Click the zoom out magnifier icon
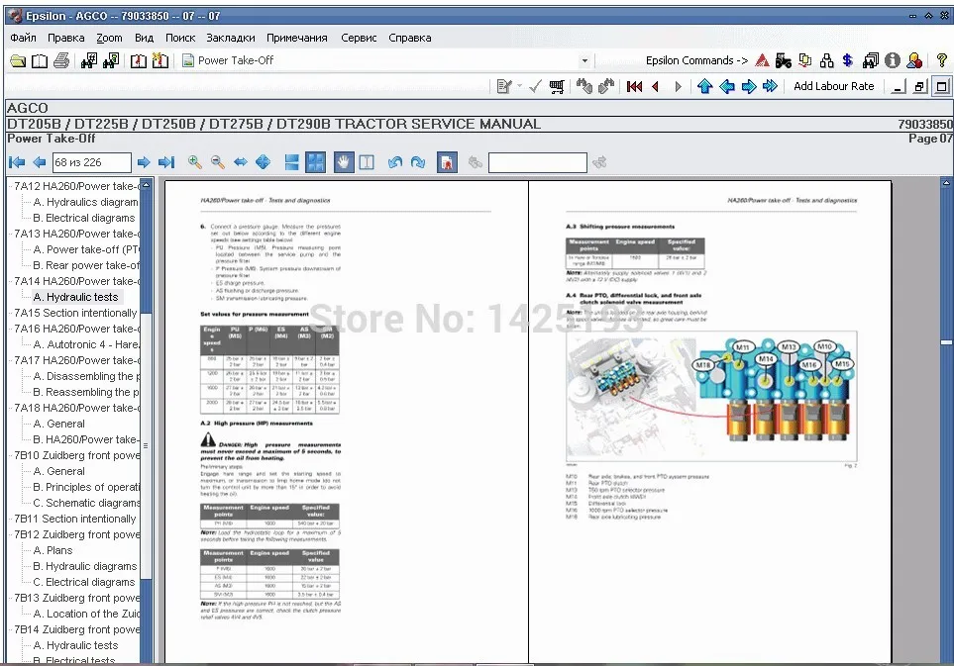This screenshot has height=666, width=954. [x=217, y=162]
